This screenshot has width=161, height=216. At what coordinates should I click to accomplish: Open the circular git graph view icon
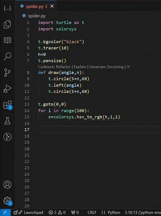coord(7,137)
